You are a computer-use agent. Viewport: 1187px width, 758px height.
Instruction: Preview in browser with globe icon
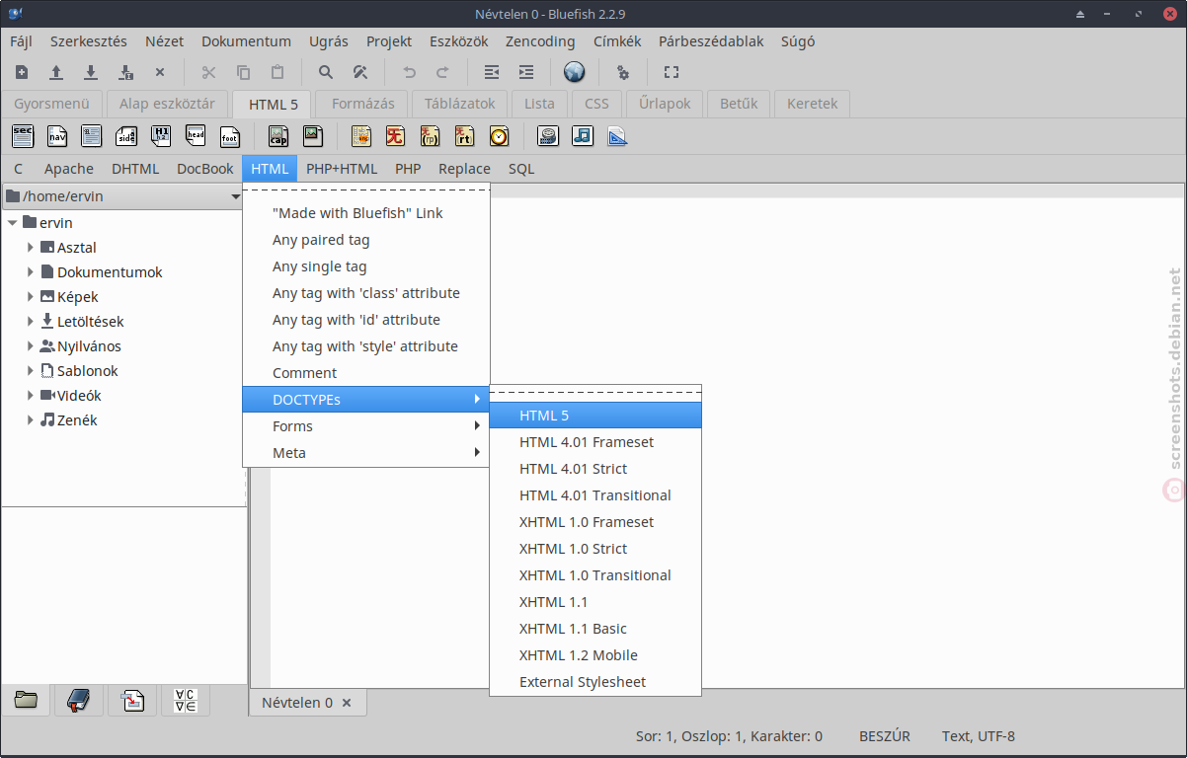575,72
